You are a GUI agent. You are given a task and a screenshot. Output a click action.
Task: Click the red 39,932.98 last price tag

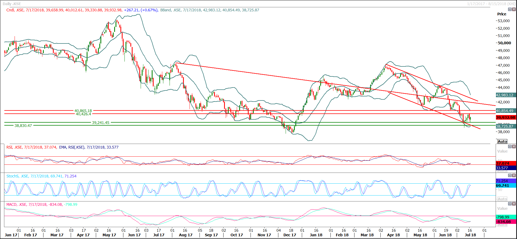(x=506, y=117)
